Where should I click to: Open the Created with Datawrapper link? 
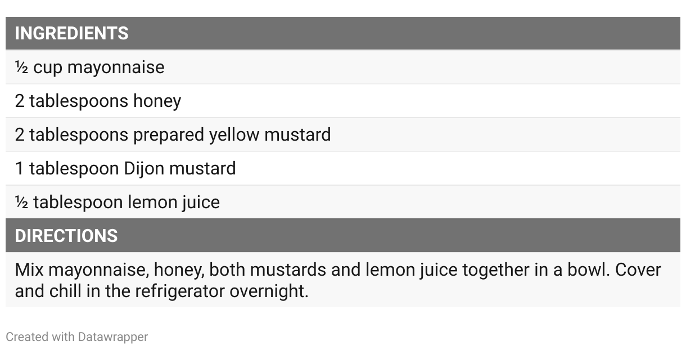tap(77, 336)
